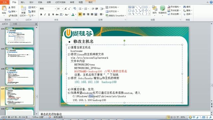Click the Increase Indent icon
Viewport: 213px width, 120px height.
(97, 9)
